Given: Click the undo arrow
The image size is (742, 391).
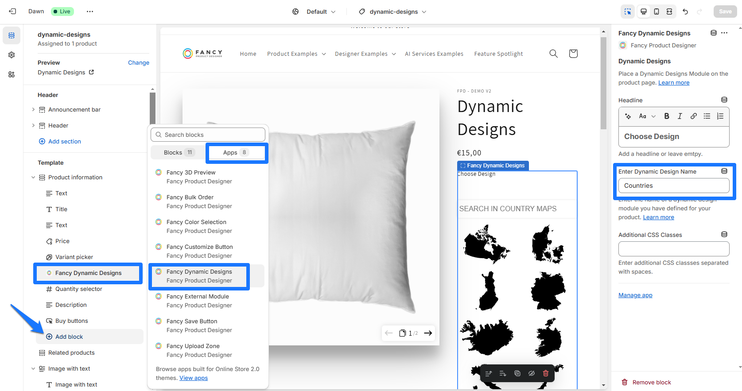Looking at the screenshot, I should click(x=685, y=12).
